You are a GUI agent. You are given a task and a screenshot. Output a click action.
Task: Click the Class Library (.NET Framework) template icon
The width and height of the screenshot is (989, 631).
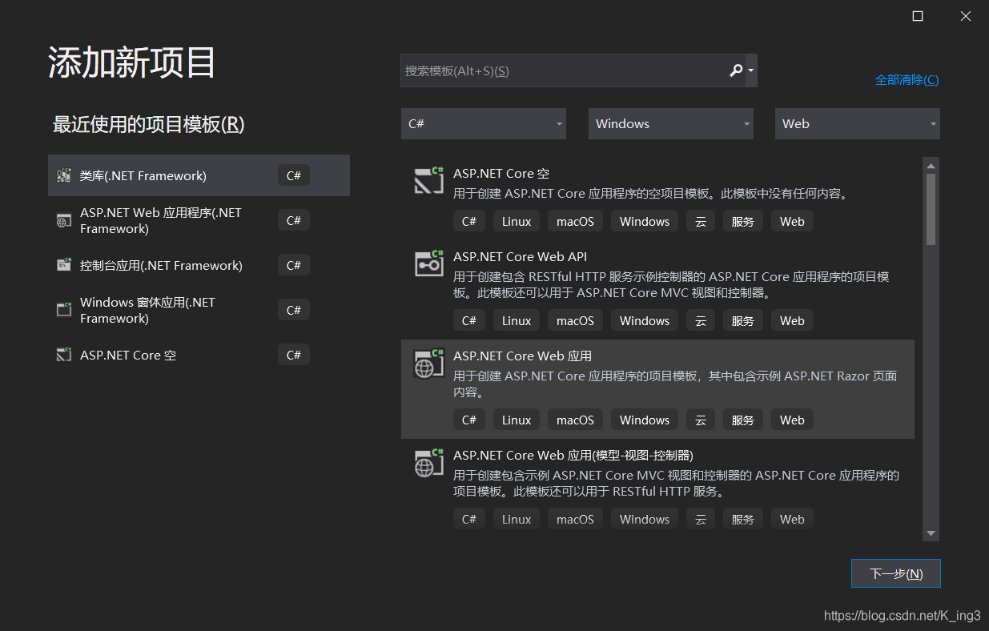click(x=64, y=175)
